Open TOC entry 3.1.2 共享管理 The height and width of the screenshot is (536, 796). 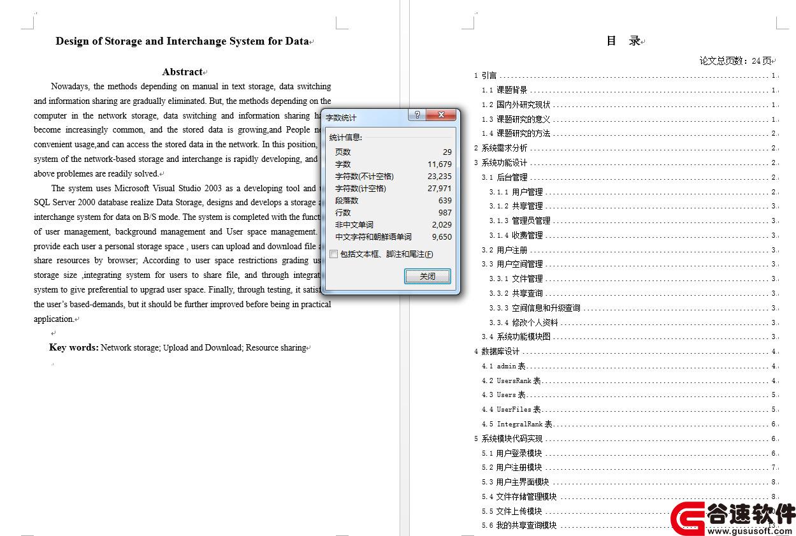point(633,206)
